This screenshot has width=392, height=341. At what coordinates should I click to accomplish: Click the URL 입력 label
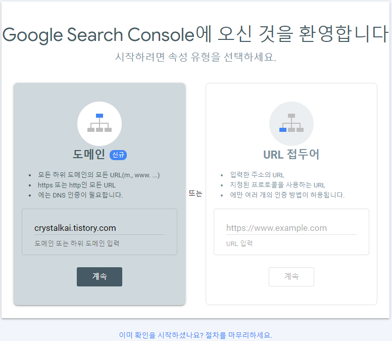[x=239, y=243]
